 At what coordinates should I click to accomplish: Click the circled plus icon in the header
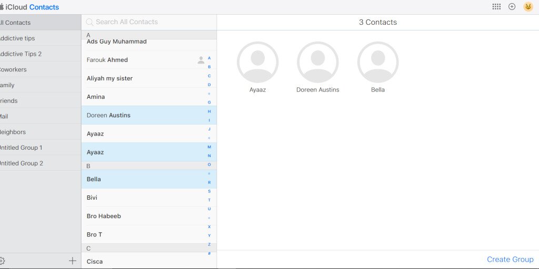click(x=512, y=6)
